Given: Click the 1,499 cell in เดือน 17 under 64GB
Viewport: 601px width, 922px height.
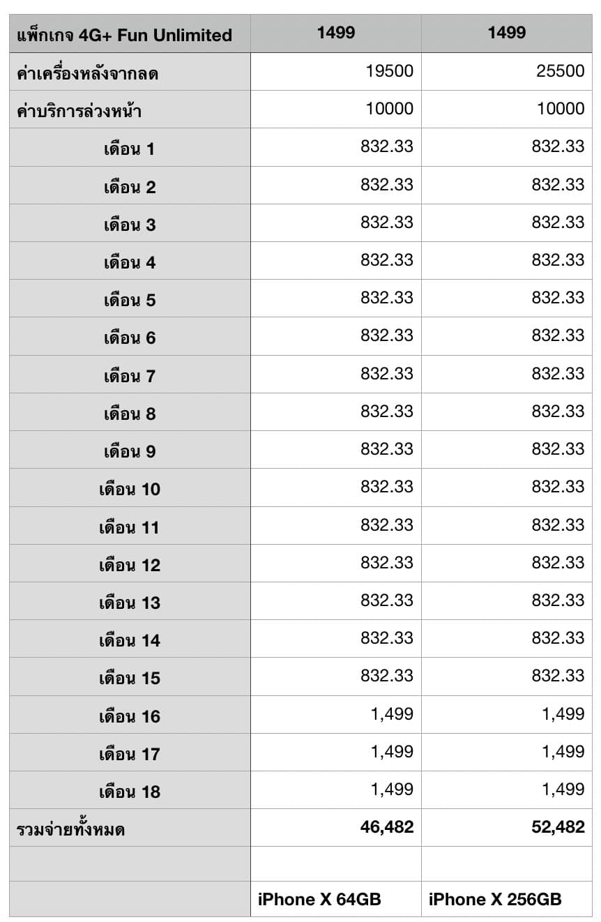Looking at the screenshot, I should point(393,752).
